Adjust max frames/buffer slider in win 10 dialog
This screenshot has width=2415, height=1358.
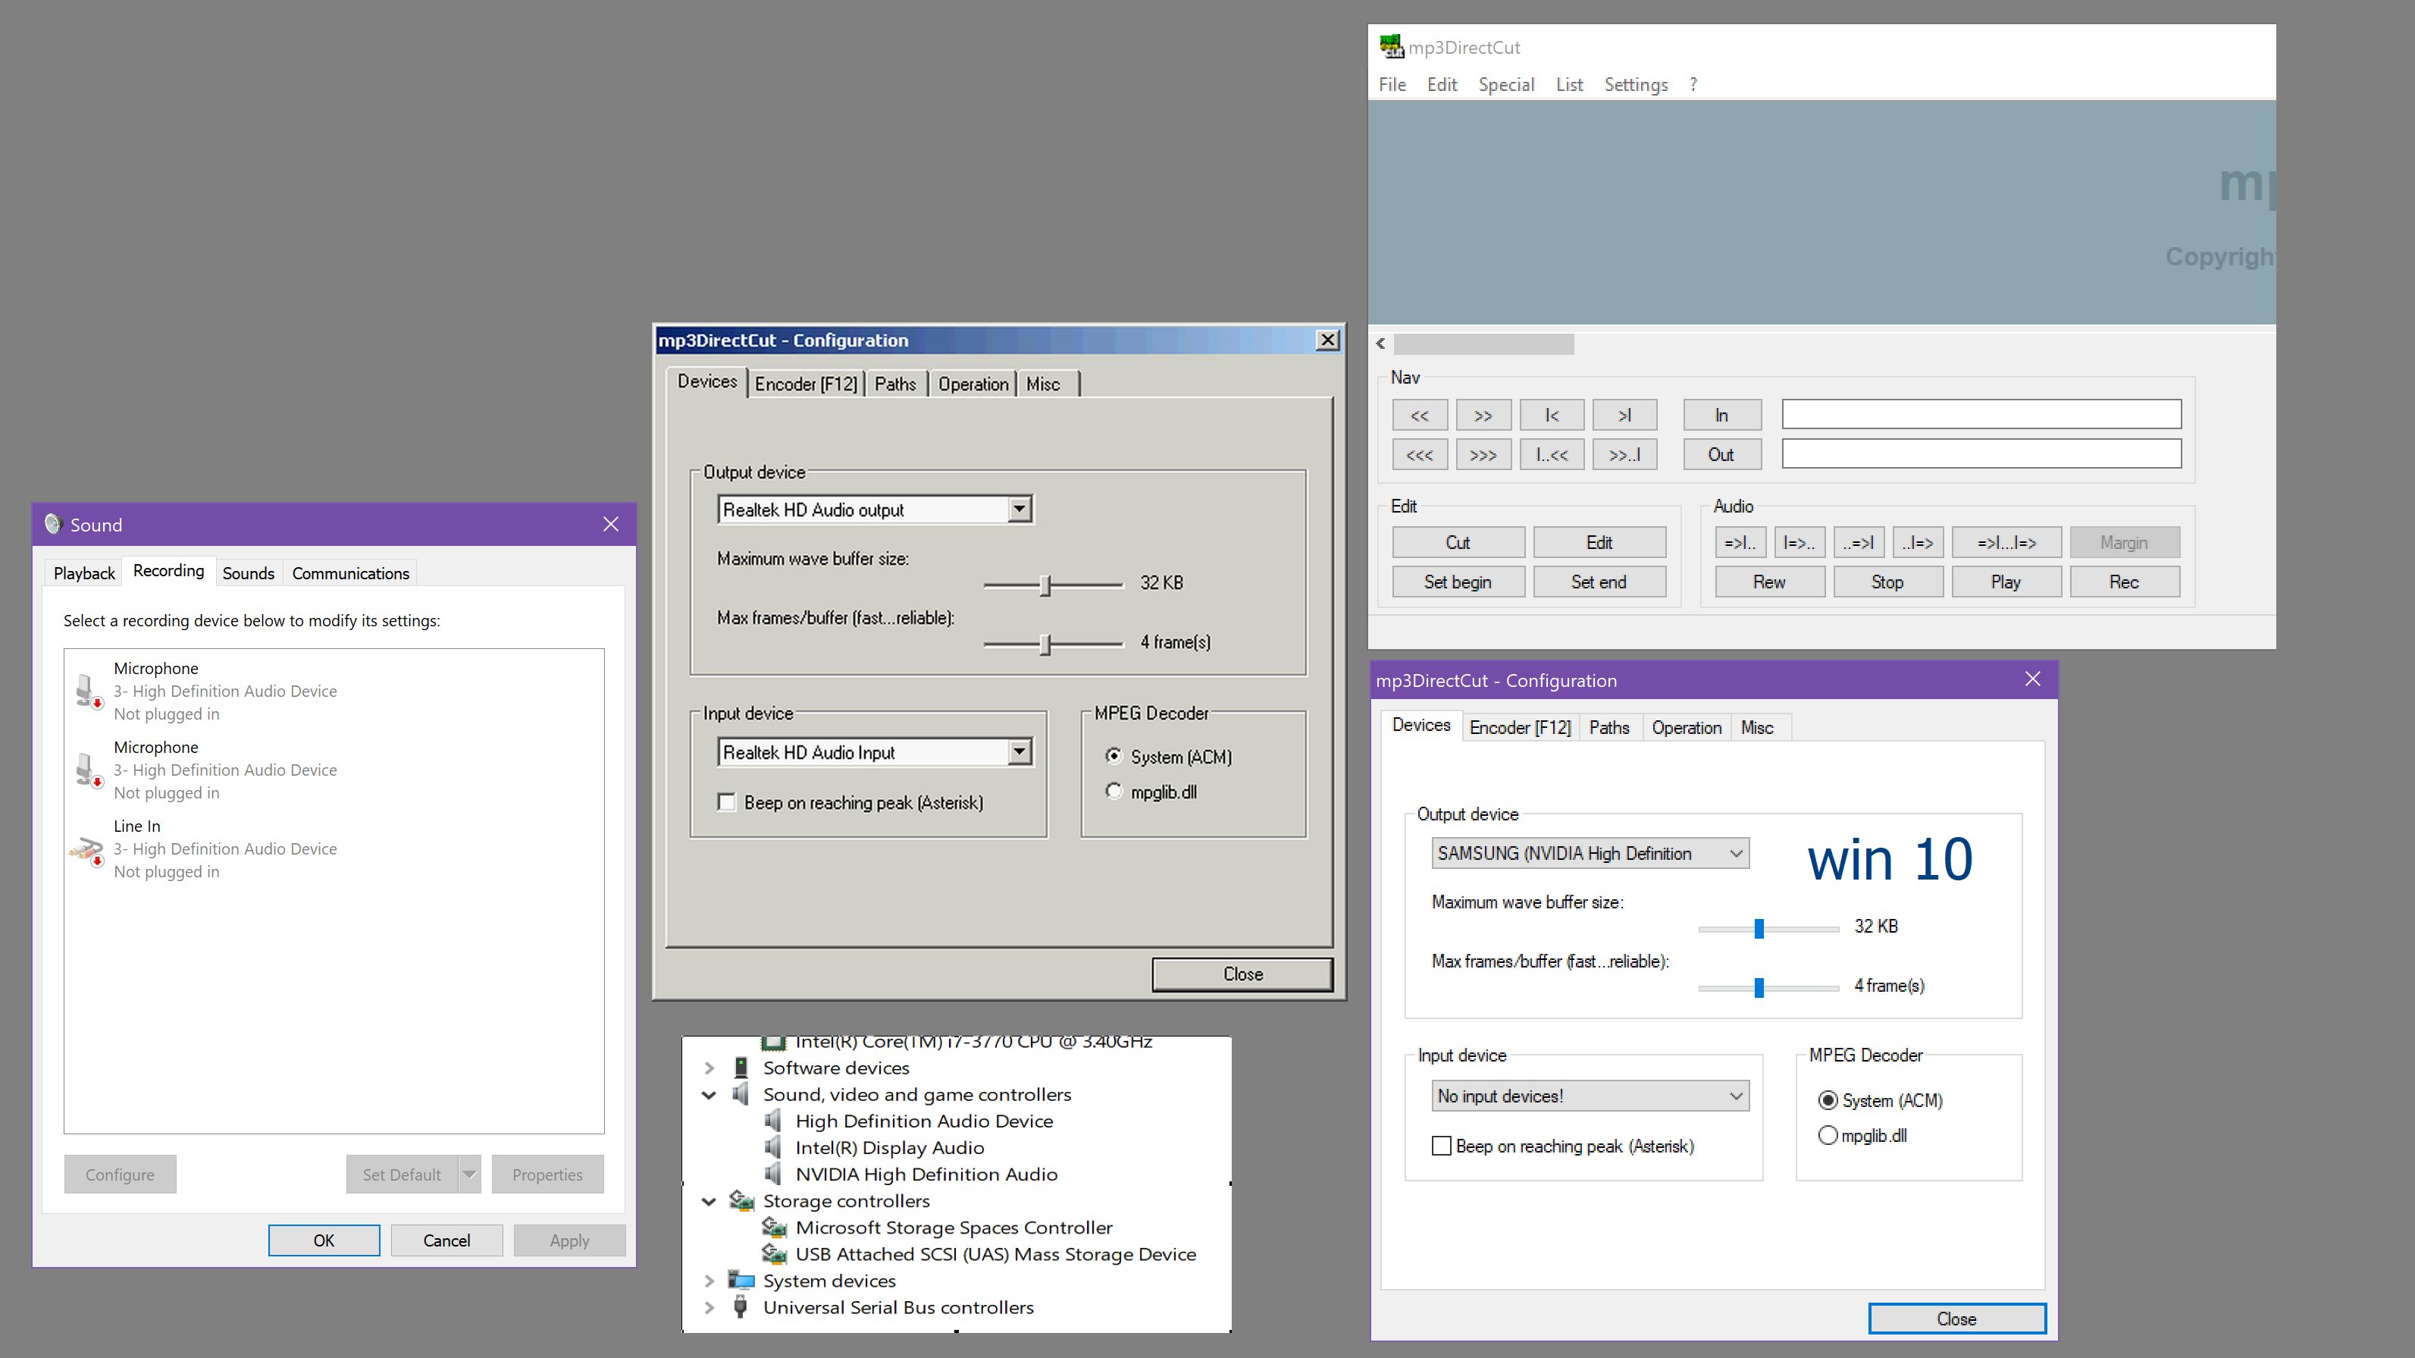1759,987
